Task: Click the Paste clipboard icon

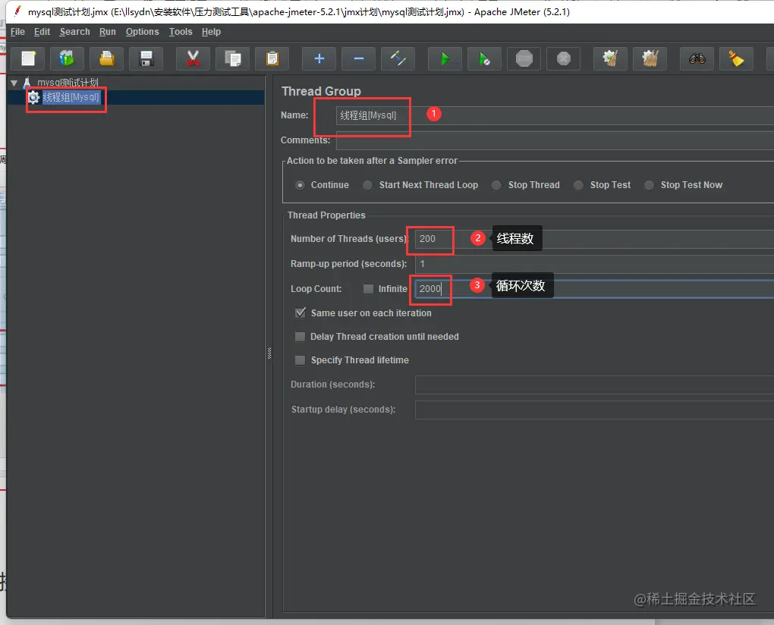Action: pyautogui.click(x=272, y=58)
